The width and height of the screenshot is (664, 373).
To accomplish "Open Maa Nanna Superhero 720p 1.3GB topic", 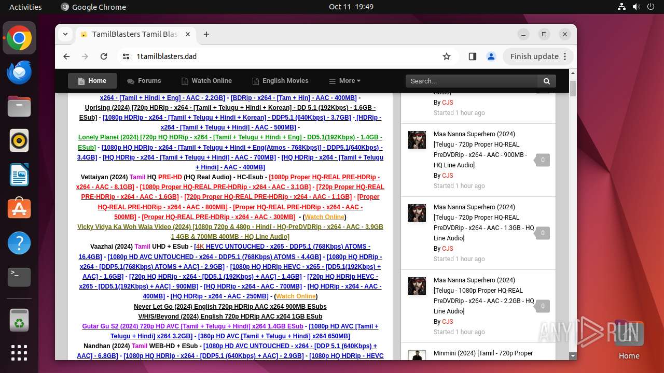I will click(x=484, y=222).
